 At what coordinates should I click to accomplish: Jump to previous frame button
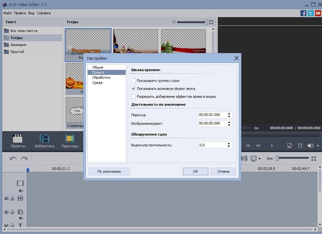[x=248, y=145]
